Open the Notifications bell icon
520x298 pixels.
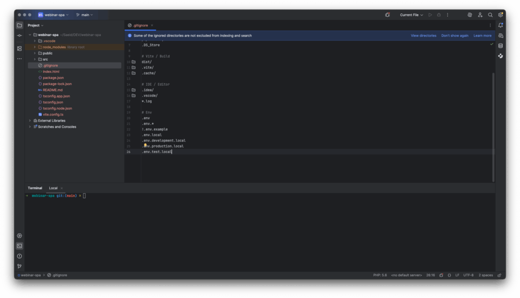pyautogui.click(x=500, y=25)
